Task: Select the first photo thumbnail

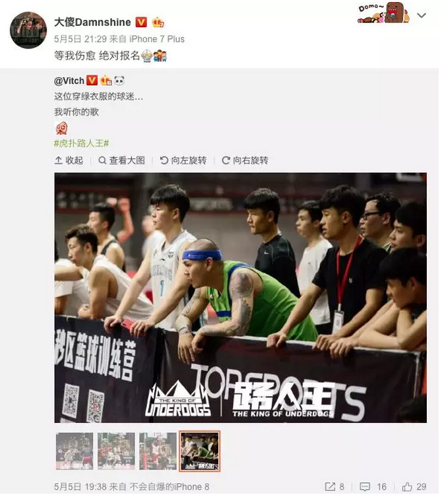Action: click(x=75, y=451)
